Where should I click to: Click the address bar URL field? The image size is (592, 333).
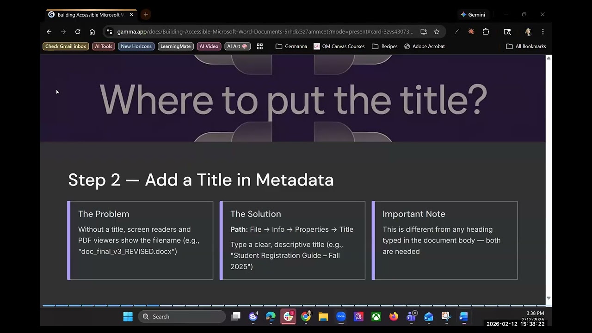pos(265,32)
